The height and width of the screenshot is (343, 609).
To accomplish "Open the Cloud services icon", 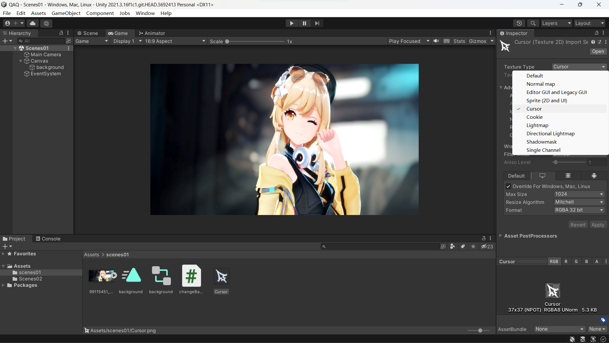I will tap(33, 23).
